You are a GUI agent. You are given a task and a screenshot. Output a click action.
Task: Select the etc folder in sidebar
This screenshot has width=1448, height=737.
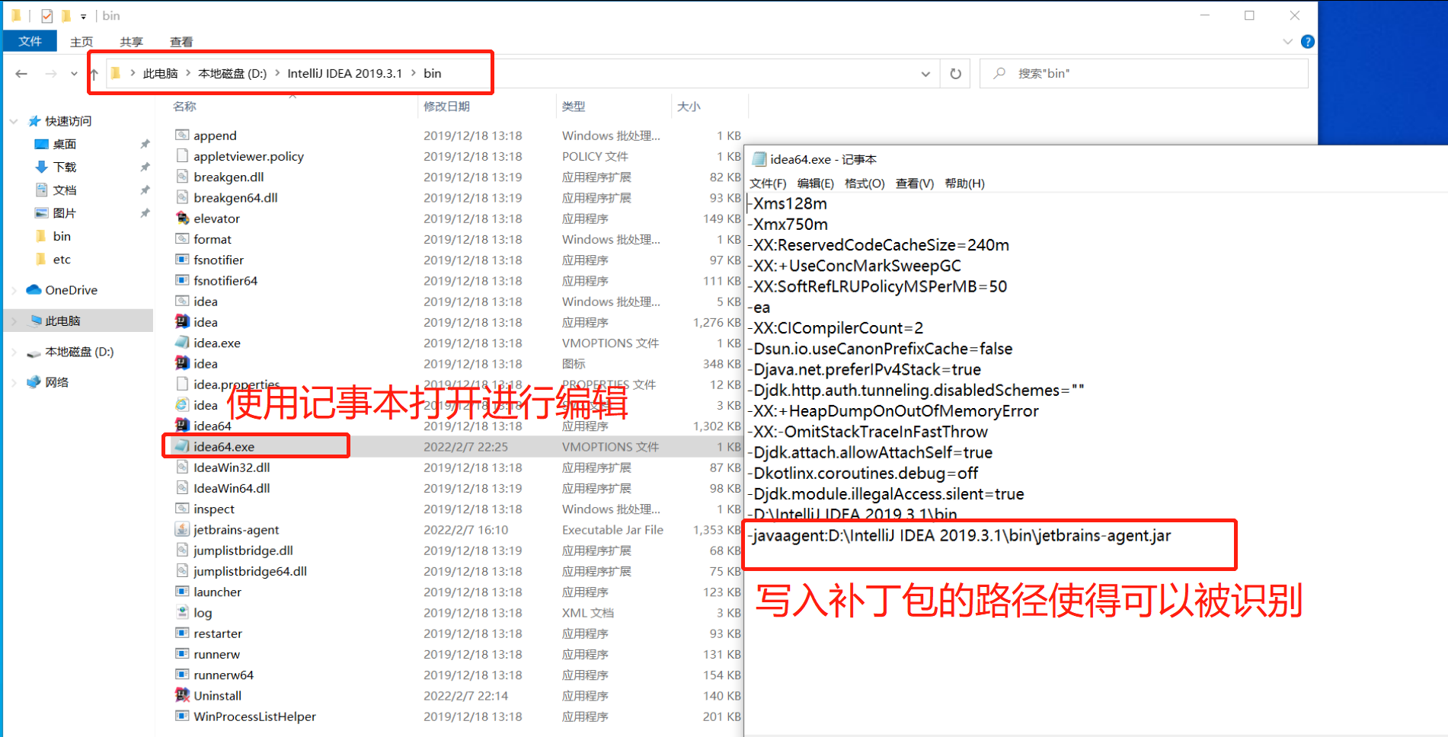click(62, 260)
